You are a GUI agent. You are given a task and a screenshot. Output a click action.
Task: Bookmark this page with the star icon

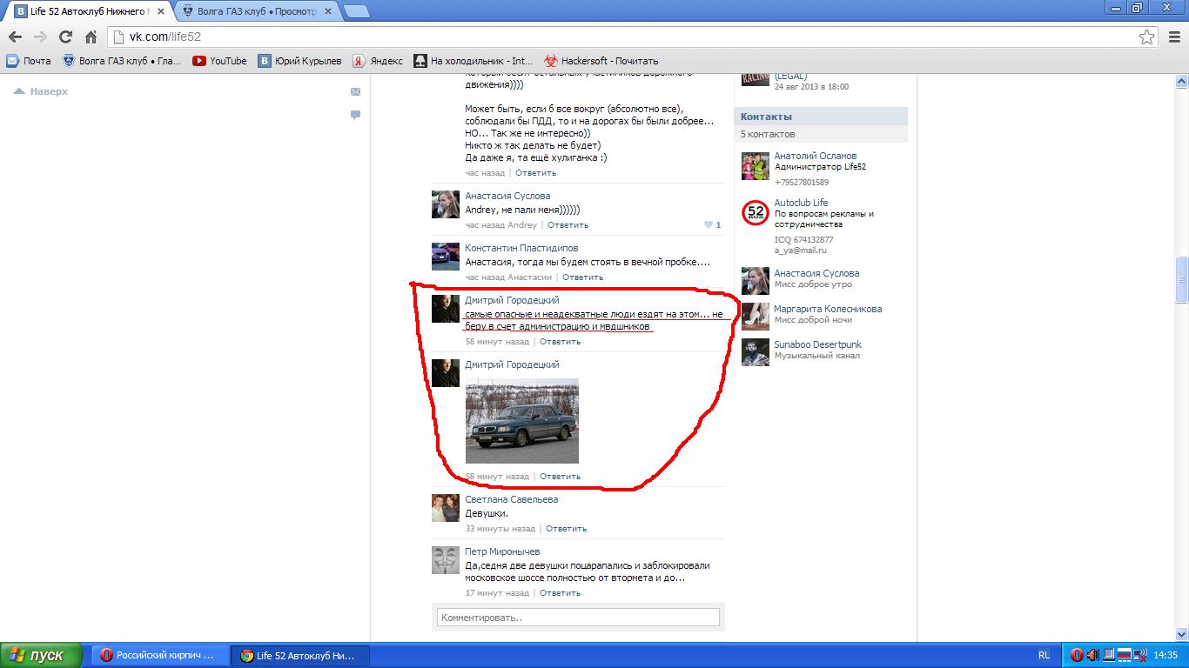click(x=1147, y=37)
